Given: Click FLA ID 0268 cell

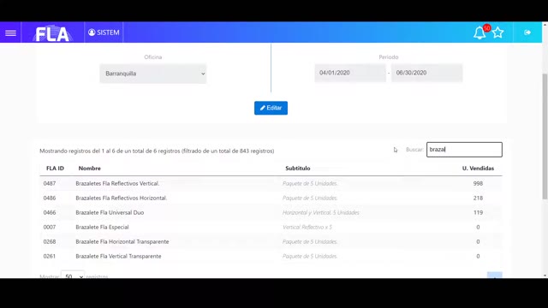Looking at the screenshot, I should pyautogui.click(x=50, y=241).
